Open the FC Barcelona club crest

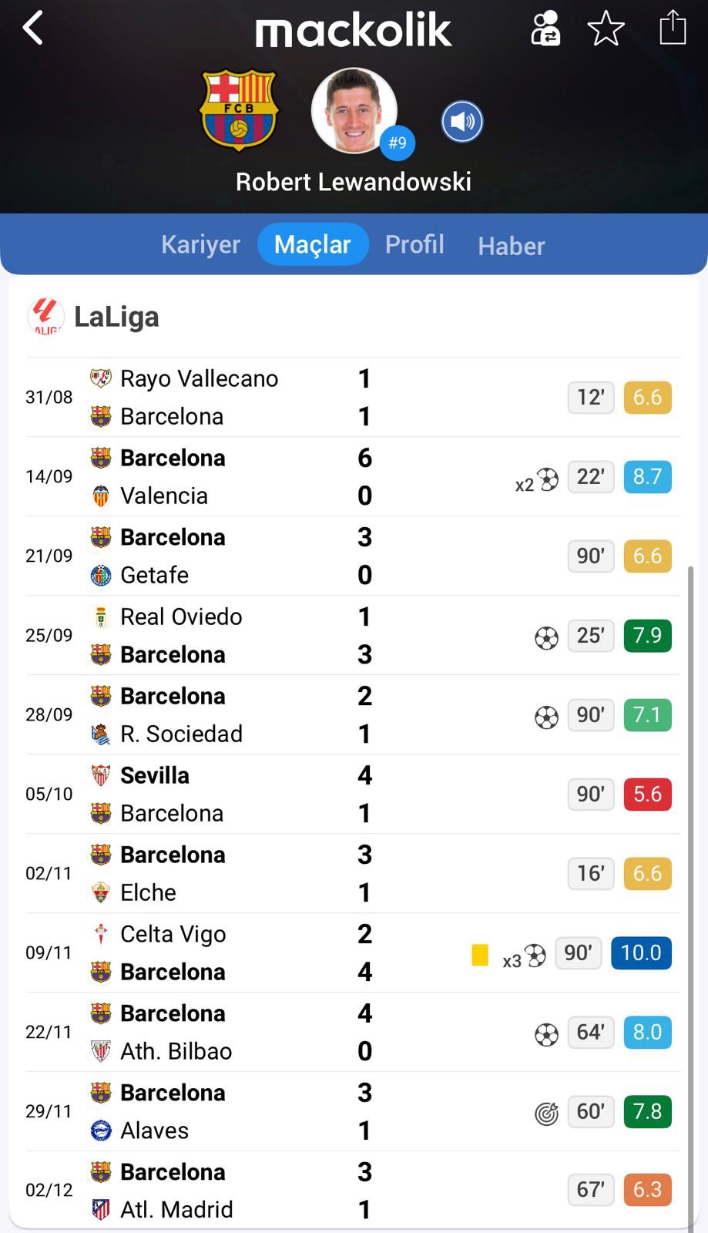coord(239,110)
